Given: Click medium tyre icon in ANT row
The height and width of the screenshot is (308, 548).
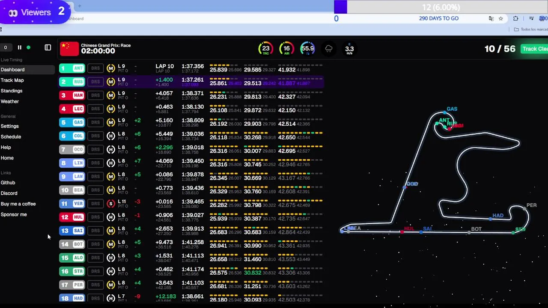Looking at the screenshot, I should pos(111,68).
